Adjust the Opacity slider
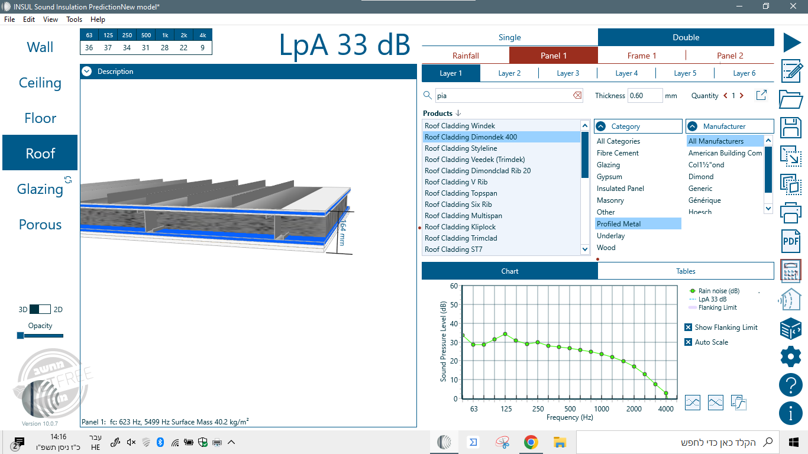Screen dimensions: 808x454 click(21, 336)
